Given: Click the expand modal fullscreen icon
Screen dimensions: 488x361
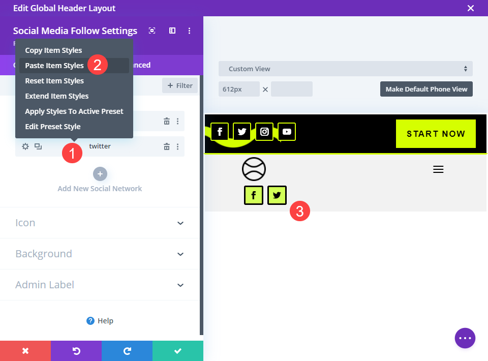Looking at the screenshot, I should tap(152, 31).
